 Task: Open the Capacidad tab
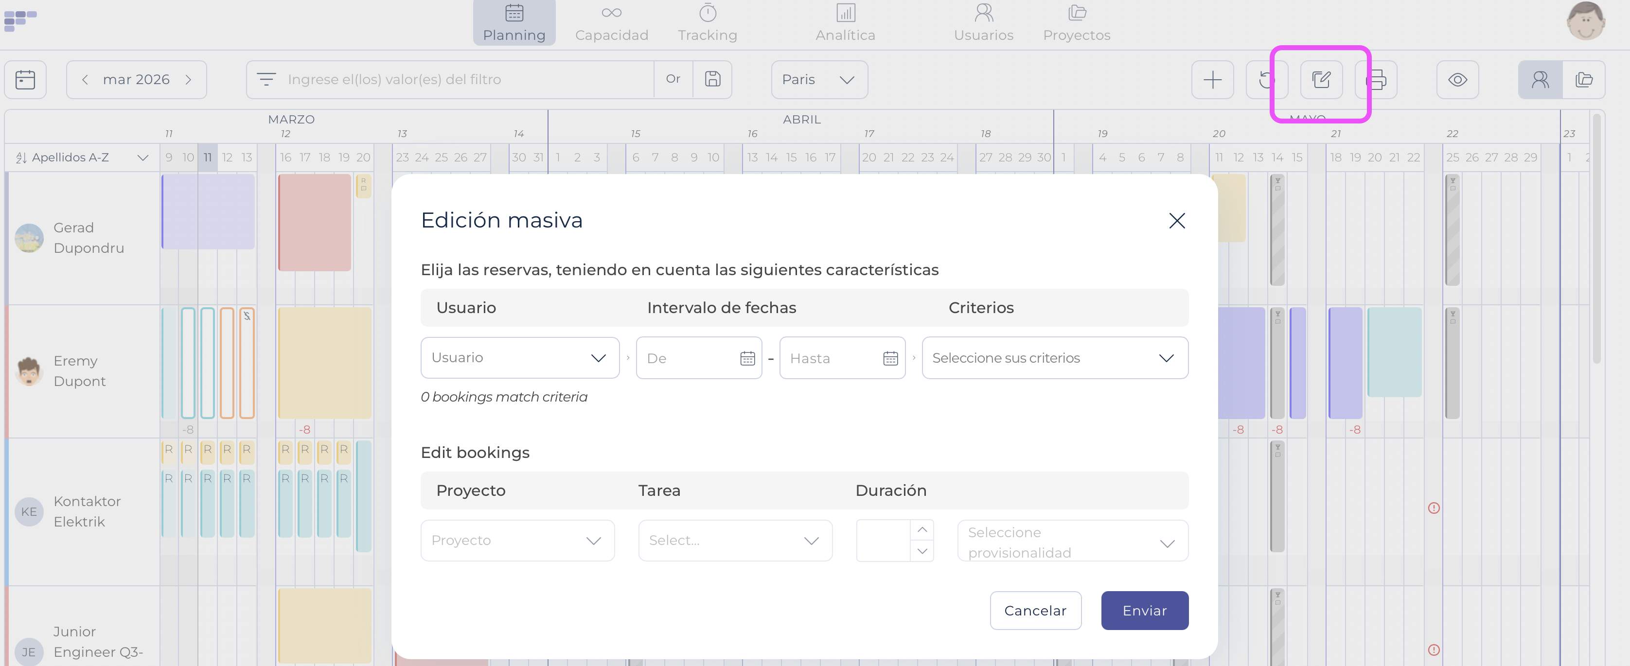(x=611, y=23)
